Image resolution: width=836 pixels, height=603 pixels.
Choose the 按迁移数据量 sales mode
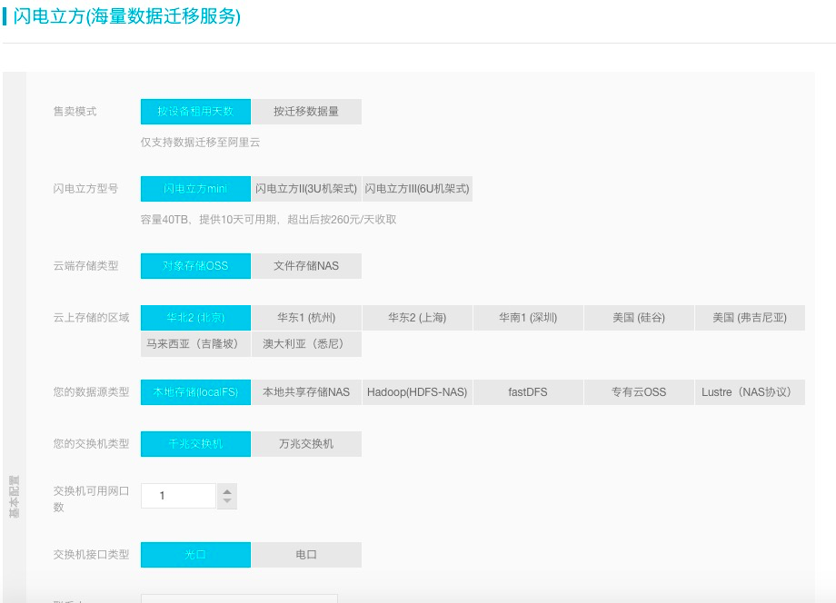(x=306, y=112)
